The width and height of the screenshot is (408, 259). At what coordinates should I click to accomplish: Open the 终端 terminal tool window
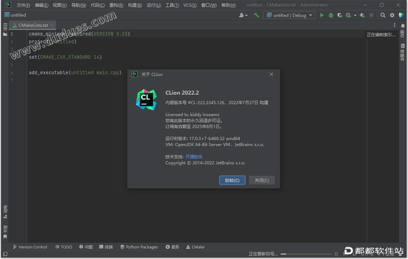pos(106,247)
